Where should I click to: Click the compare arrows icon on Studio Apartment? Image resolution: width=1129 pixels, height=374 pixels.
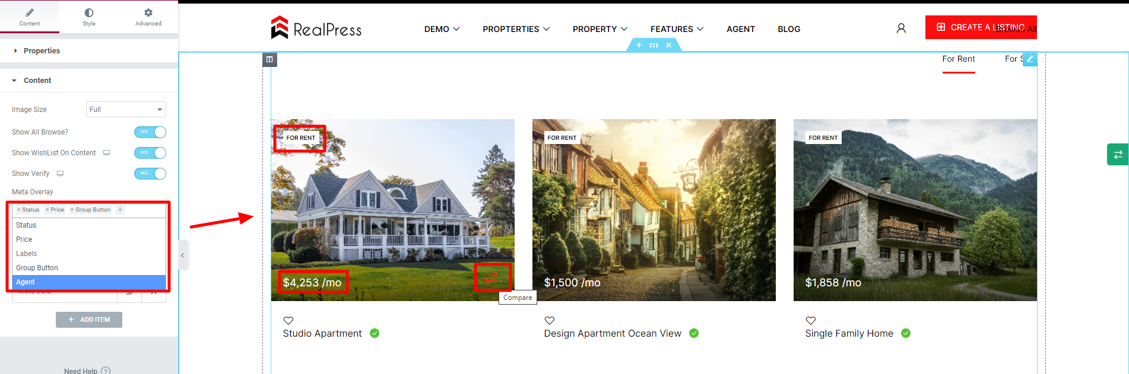pos(492,277)
